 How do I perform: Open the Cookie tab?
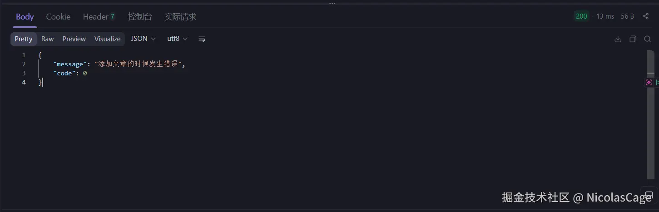(x=58, y=17)
